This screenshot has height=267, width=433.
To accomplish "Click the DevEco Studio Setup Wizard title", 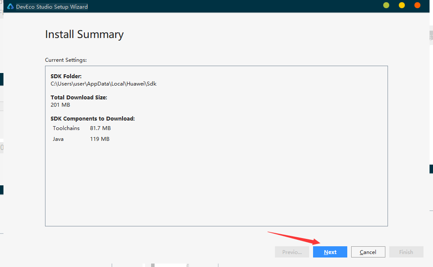I will pyautogui.click(x=52, y=6).
